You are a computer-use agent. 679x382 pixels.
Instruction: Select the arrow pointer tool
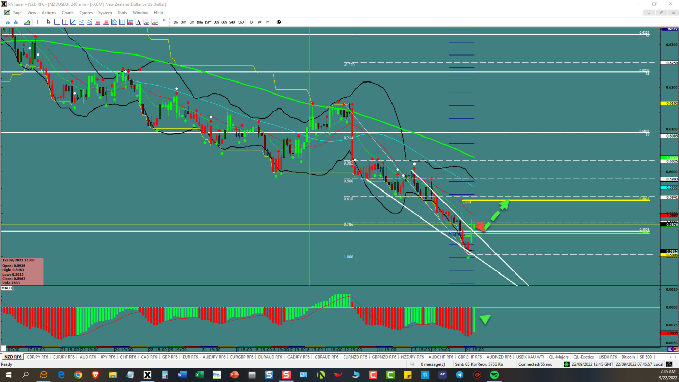pyautogui.click(x=49, y=22)
